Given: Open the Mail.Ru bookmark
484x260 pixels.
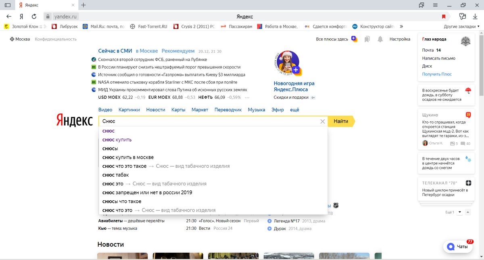Looking at the screenshot, I should [x=103, y=27].
